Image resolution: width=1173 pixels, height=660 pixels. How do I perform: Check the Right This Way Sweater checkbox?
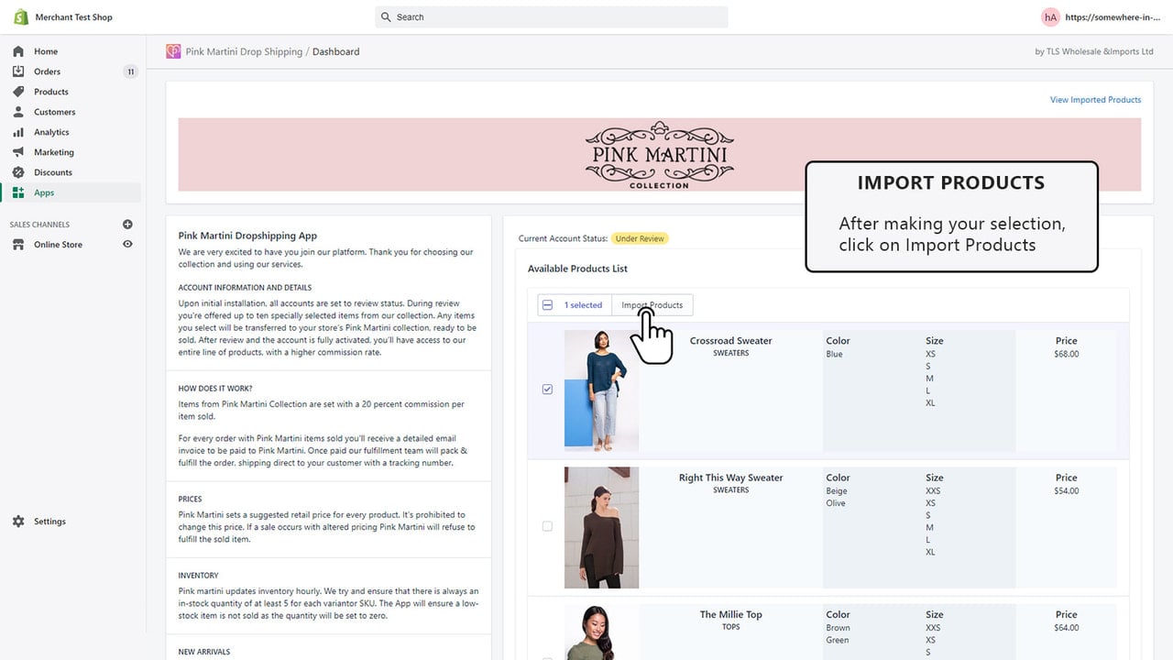547,526
